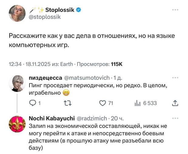
Task: Click the share icon on пиздецесса's comment
Action: [x=175, y=103]
